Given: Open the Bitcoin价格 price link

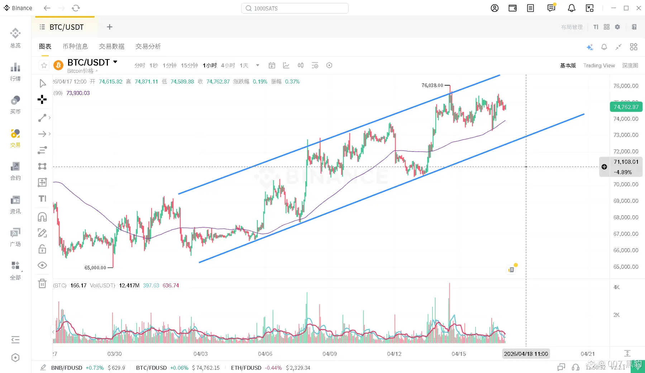Looking at the screenshot, I should (82, 71).
